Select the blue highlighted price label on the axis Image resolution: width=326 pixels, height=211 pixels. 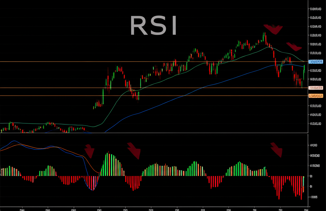315,61
